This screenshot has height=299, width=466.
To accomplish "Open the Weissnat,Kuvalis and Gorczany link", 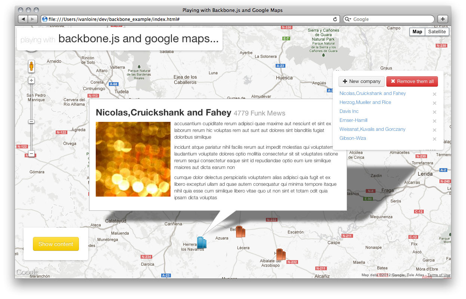I will pos(373,129).
